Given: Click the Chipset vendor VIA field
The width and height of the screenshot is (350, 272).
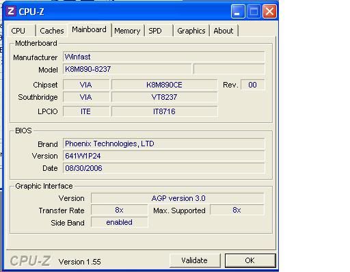Looking at the screenshot, I should [x=86, y=85].
